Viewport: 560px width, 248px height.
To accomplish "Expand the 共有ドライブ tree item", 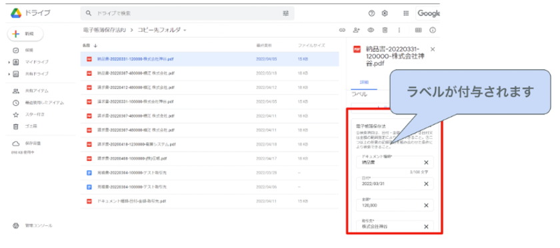I will pos(9,74).
